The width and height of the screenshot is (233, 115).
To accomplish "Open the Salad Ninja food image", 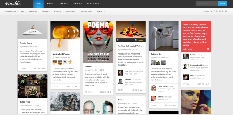I will (x=33, y=86).
